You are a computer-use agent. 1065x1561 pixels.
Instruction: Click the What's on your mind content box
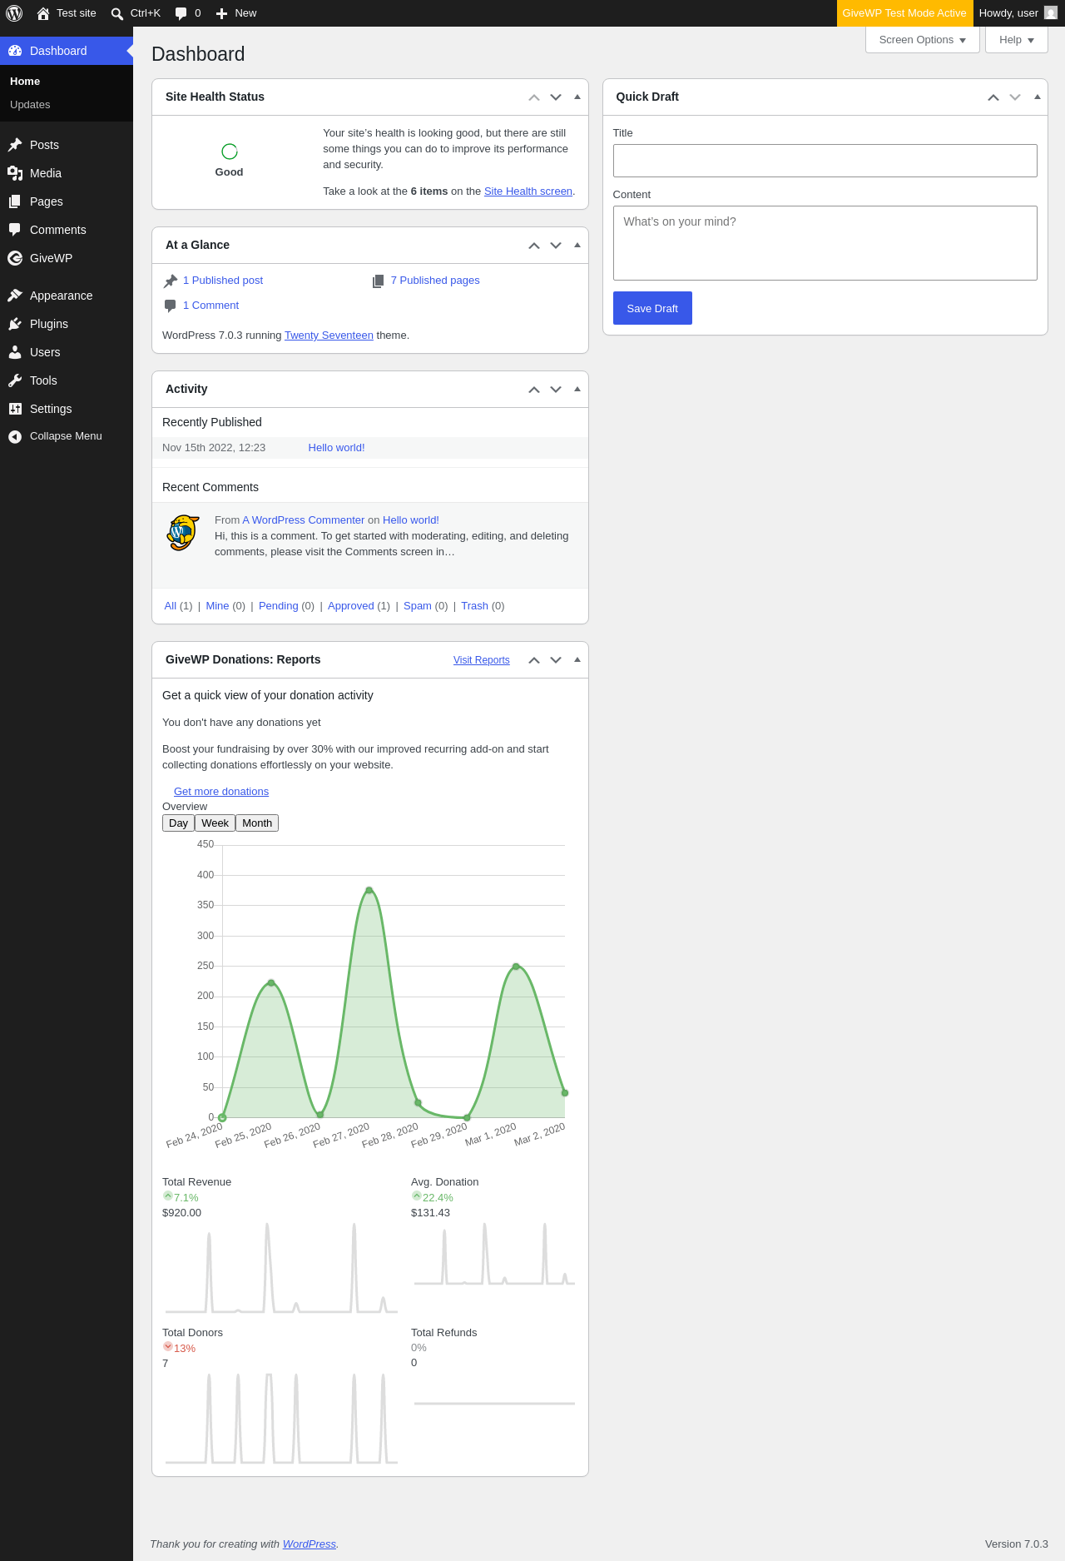click(825, 243)
